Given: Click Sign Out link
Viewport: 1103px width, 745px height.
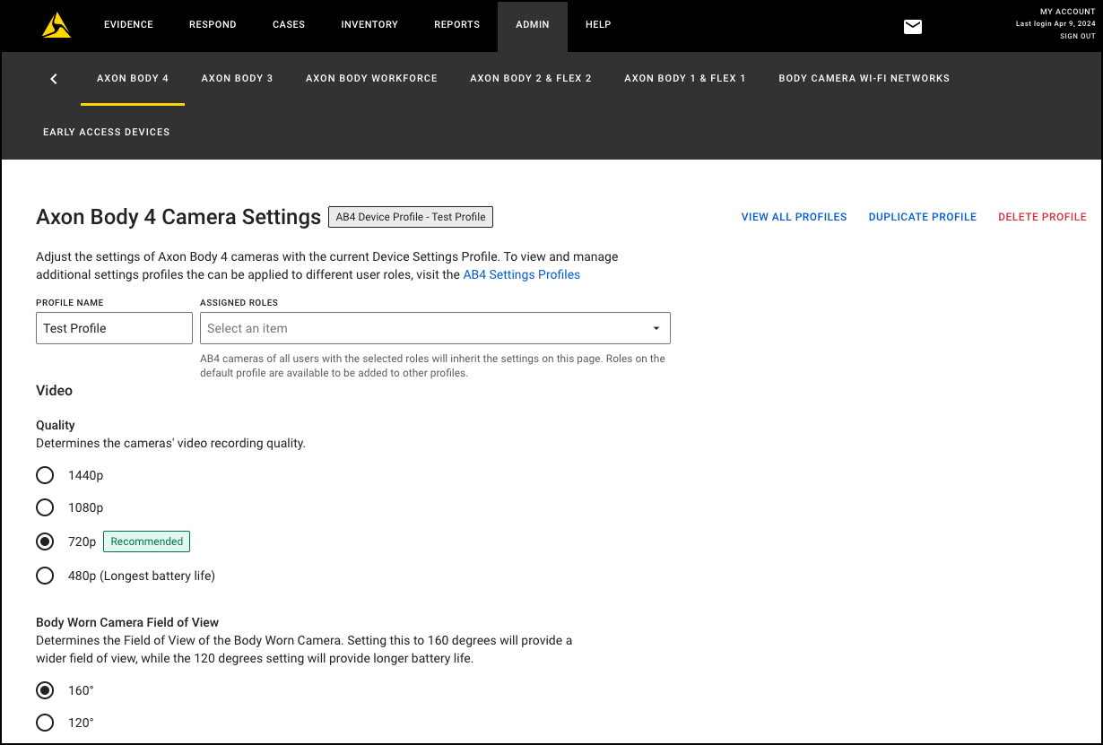Looking at the screenshot, I should (1077, 37).
